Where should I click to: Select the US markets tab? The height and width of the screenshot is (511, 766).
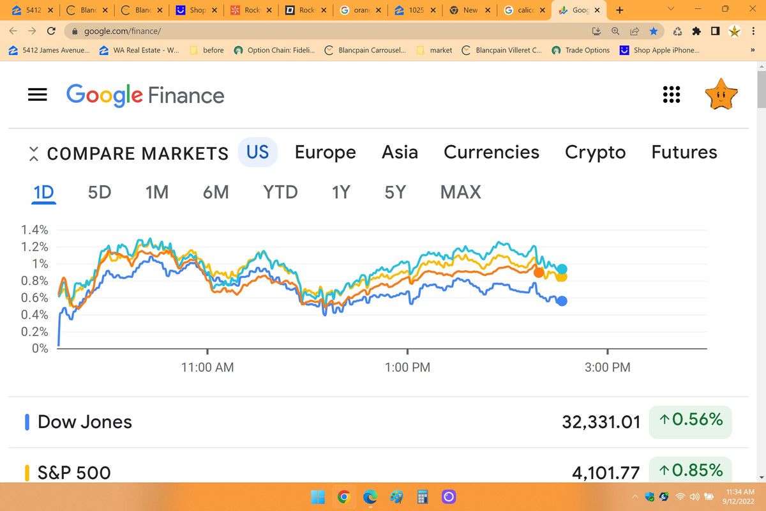click(258, 153)
